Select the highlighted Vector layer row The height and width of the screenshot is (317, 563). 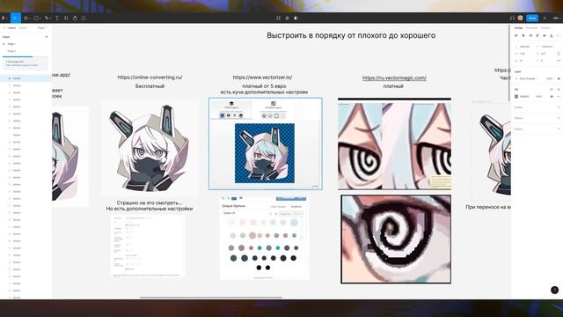[x=26, y=78]
